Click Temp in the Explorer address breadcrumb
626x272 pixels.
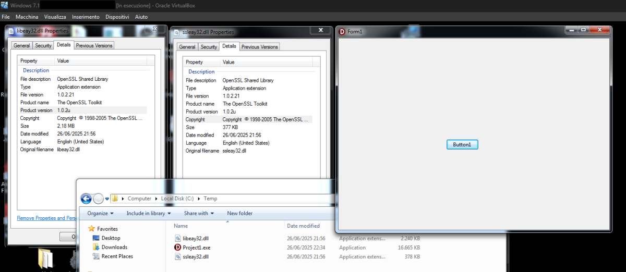point(210,199)
